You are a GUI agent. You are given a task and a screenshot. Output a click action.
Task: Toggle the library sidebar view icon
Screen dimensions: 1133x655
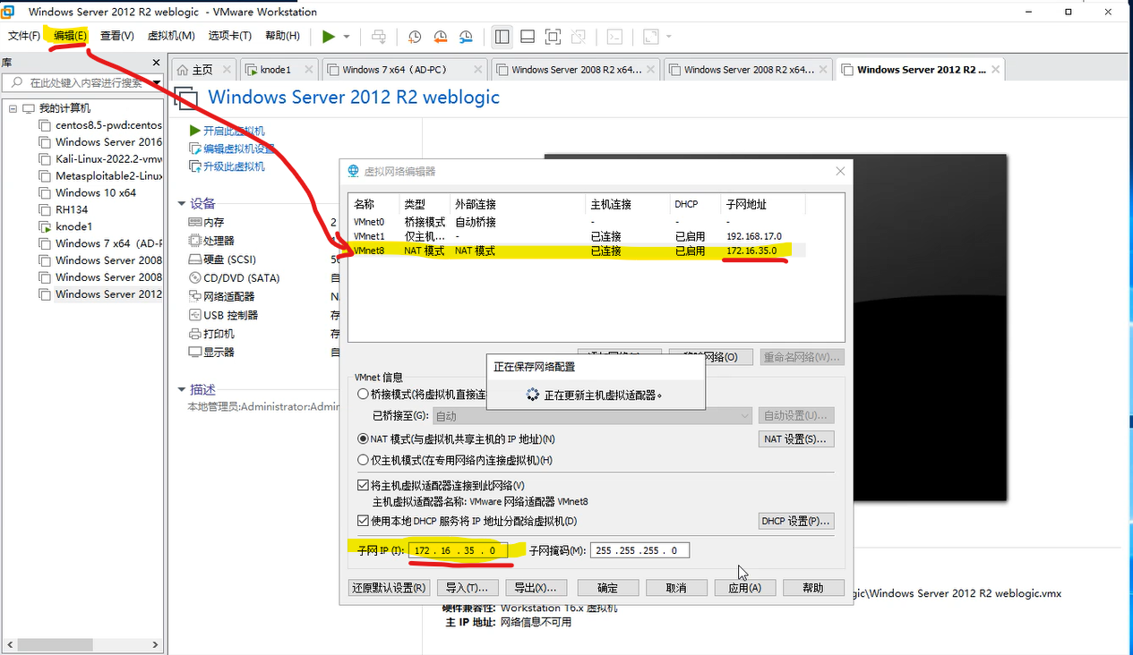[x=502, y=37]
